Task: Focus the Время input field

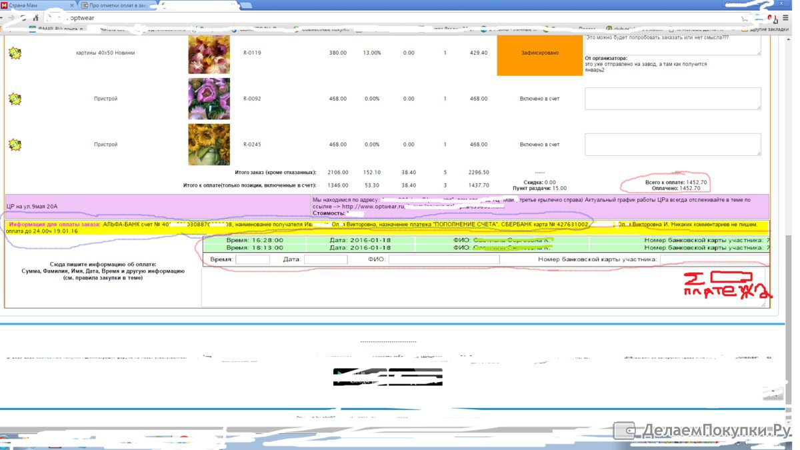Action: [x=253, y=259]
